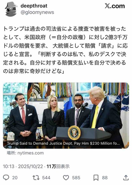Screen dimensions: 132x185
Task: Click the presidential seal on the podium
Action: (x=74, y=133)
